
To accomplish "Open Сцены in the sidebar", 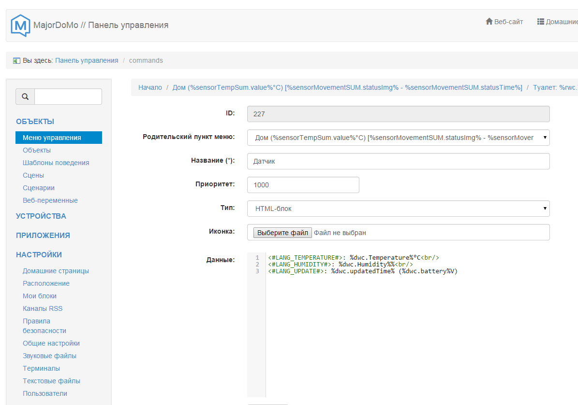I will coord(33,175).
